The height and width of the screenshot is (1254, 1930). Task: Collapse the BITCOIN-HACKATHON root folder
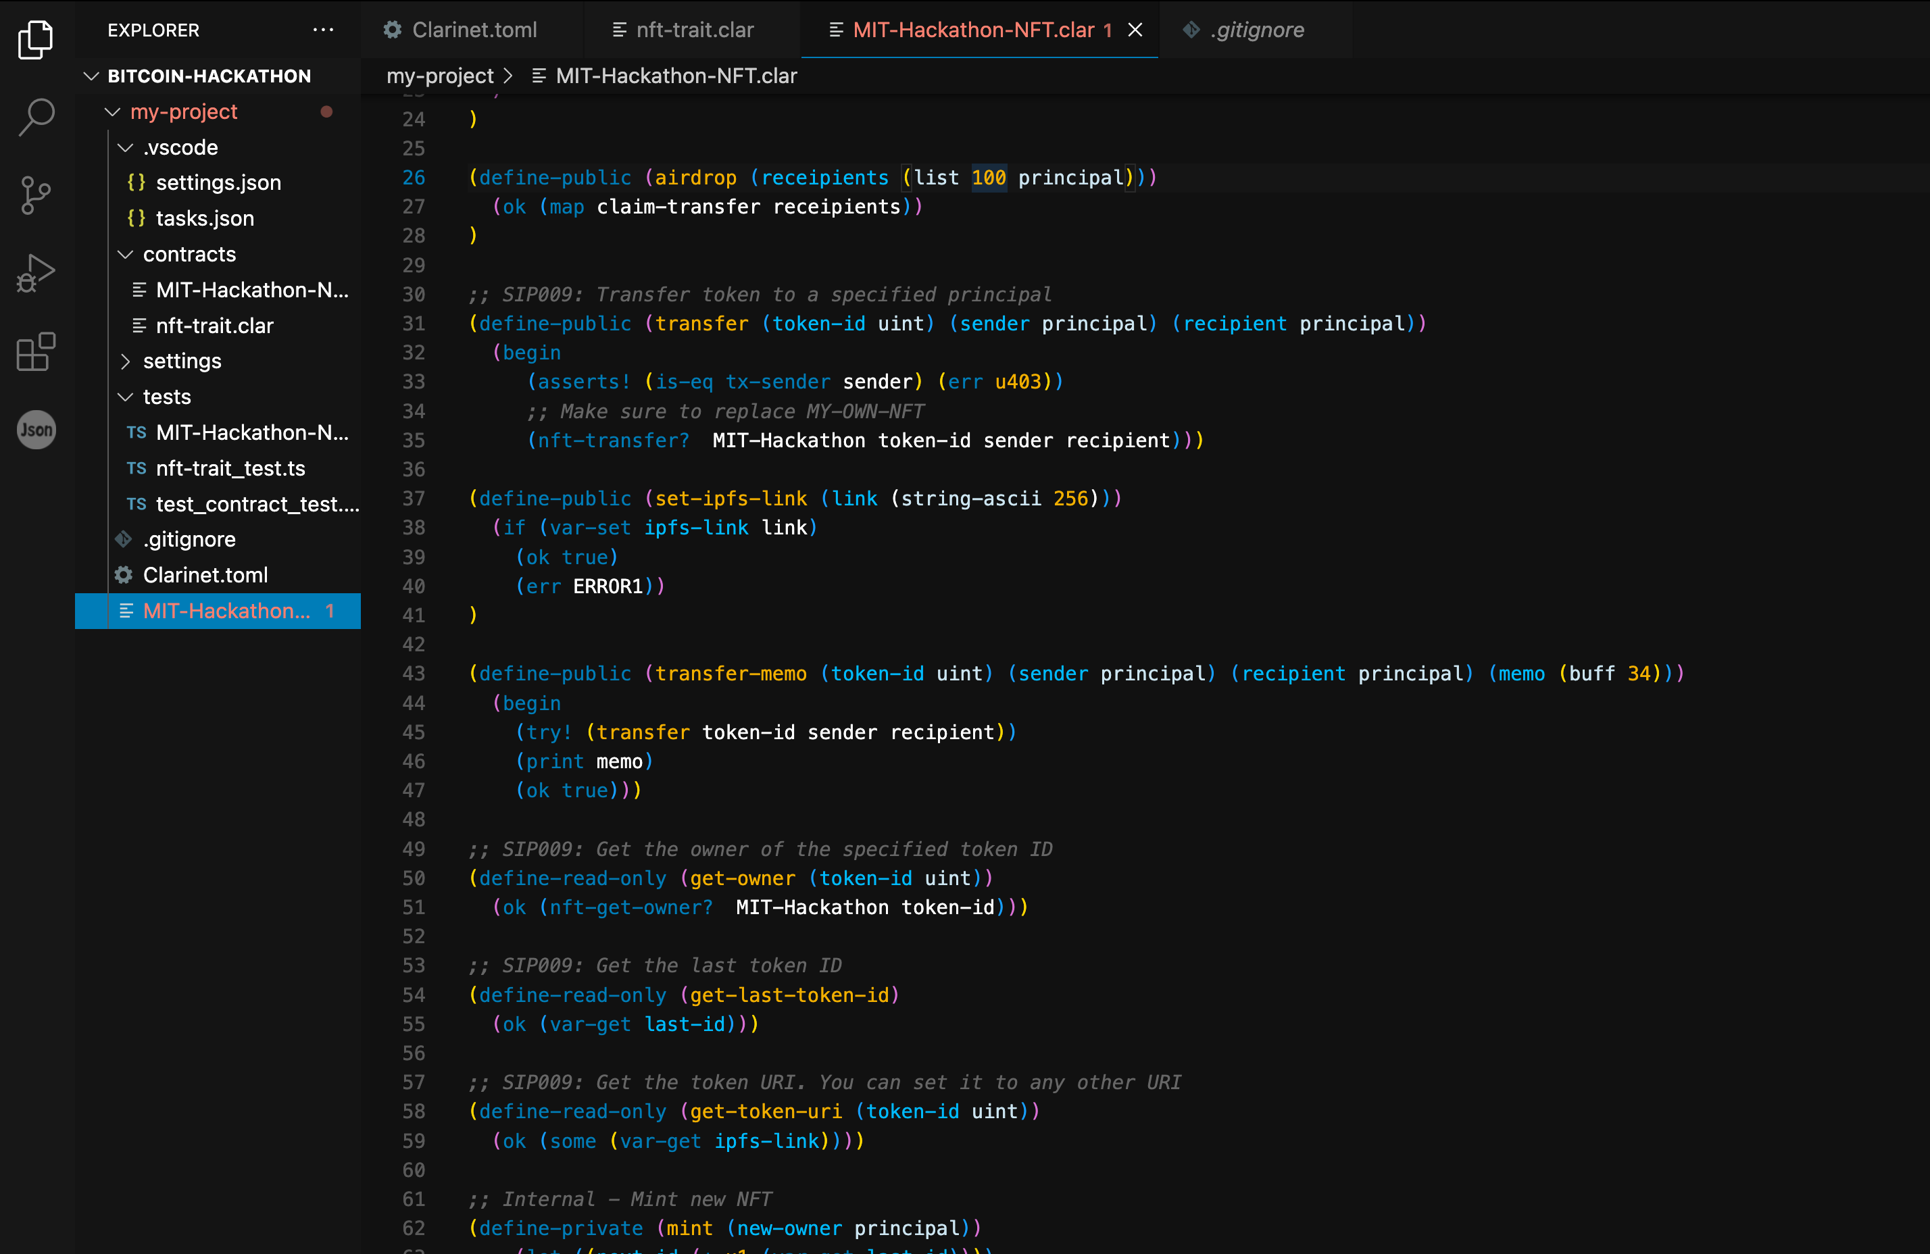[92, 76]
